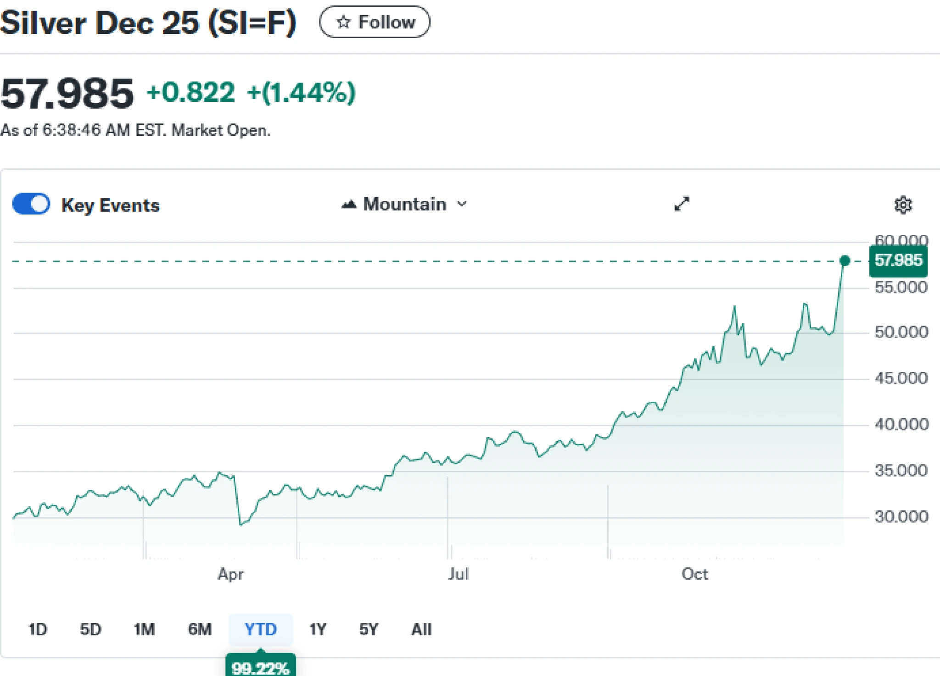
Task: Click chevron next to Mountain
Action: point(462,204)
